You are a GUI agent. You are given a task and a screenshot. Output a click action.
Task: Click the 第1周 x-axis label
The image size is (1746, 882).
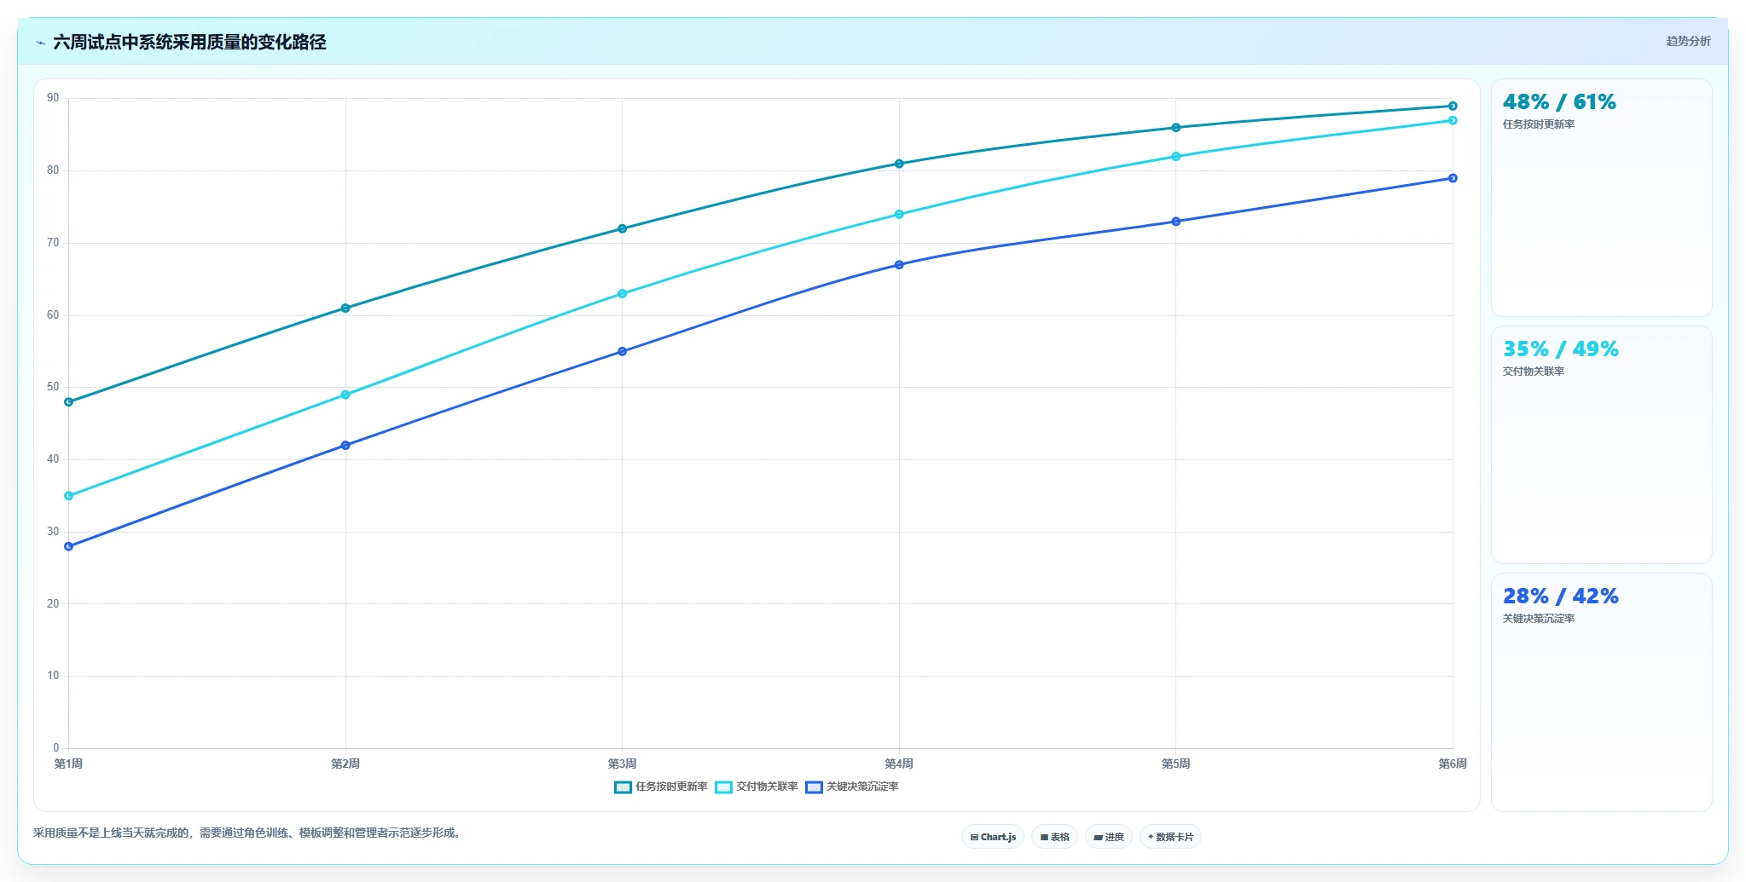pyautogui.click(x=69, y=764)
